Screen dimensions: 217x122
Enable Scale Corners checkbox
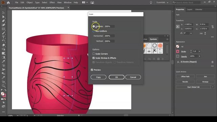pos(94,54)
